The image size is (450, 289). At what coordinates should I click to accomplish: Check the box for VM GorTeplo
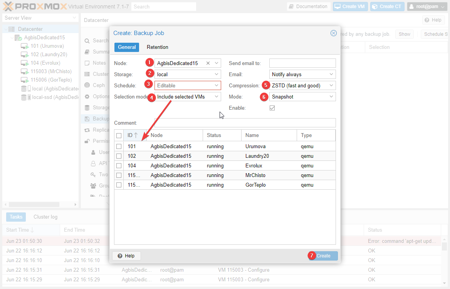119,185
